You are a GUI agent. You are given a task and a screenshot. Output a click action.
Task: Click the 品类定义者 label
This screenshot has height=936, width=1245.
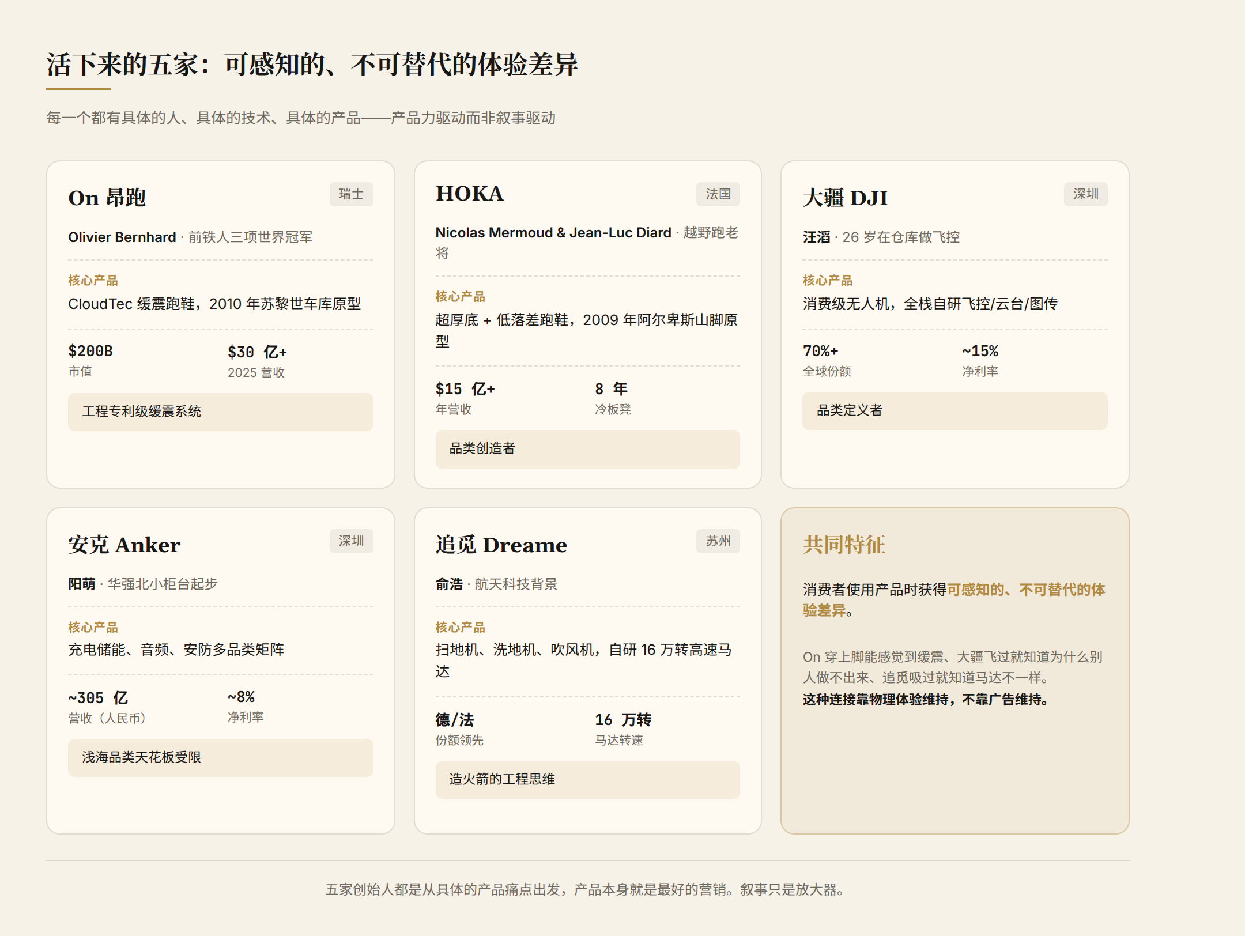point(954,410)
